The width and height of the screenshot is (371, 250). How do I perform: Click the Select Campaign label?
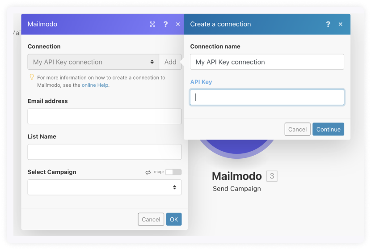point(52,172)
